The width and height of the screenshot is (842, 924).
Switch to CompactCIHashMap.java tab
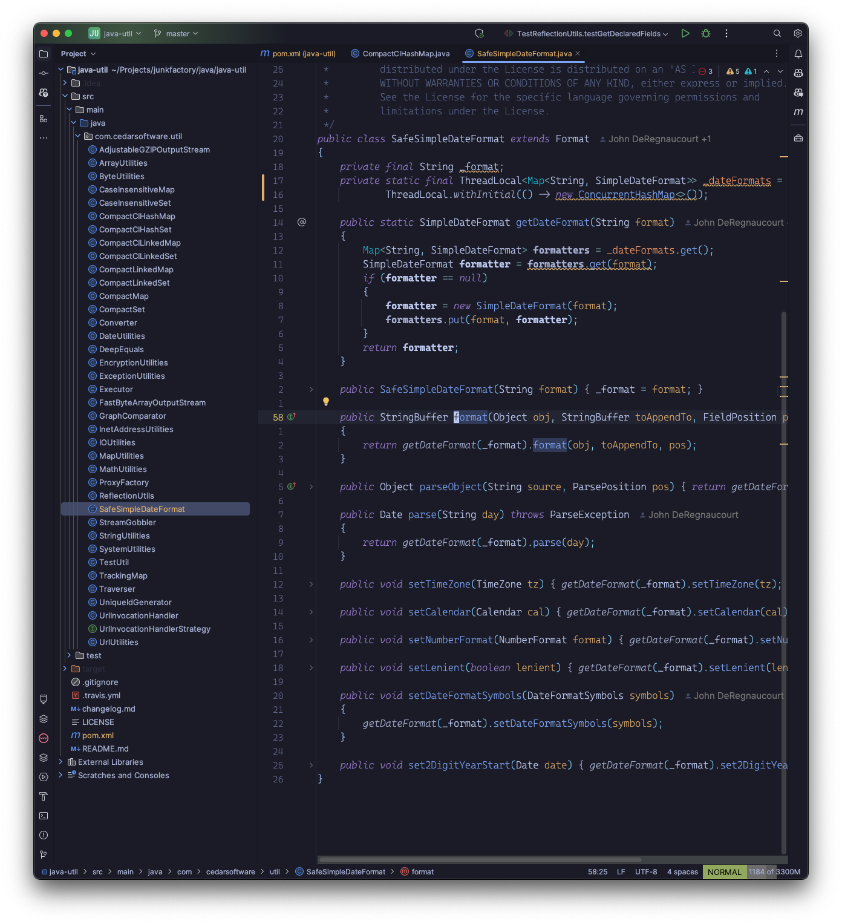tap(400, 54)
